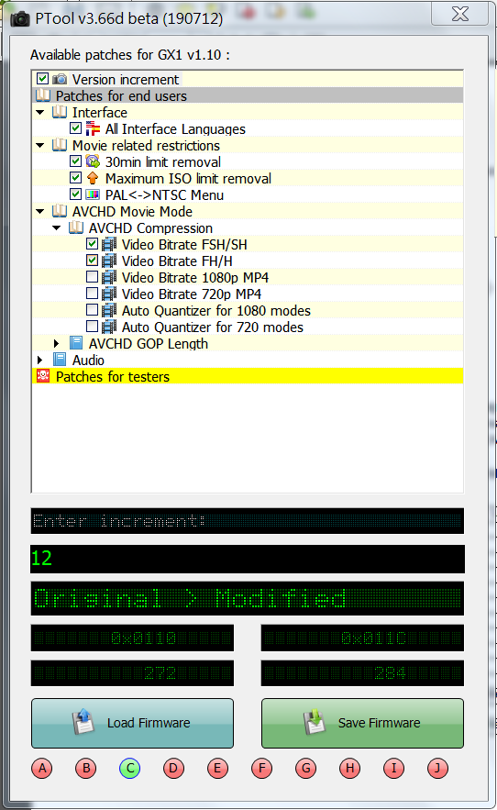Click the PTool camera icon in title bar

(20, 19)
